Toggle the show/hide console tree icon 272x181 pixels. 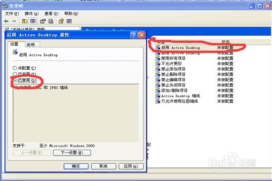coord(33,21)
